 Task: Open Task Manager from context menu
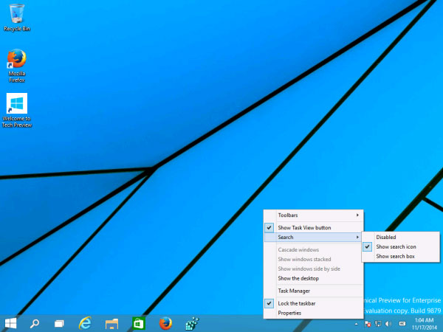pos(314,291)
